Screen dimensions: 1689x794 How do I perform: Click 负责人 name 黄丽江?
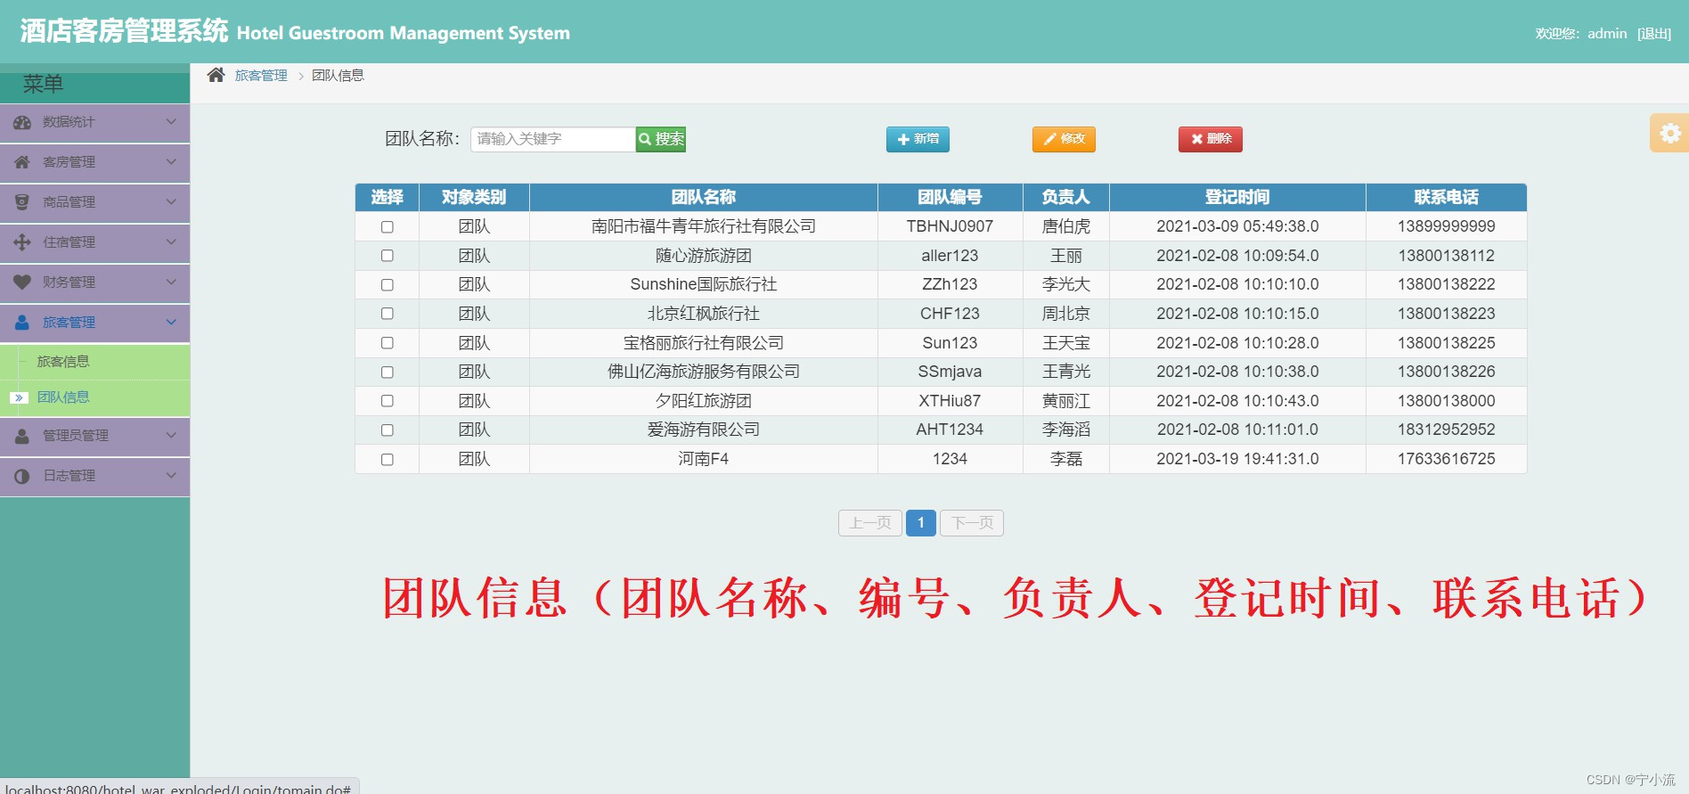pyautogui.click(x=1066, y=401)
